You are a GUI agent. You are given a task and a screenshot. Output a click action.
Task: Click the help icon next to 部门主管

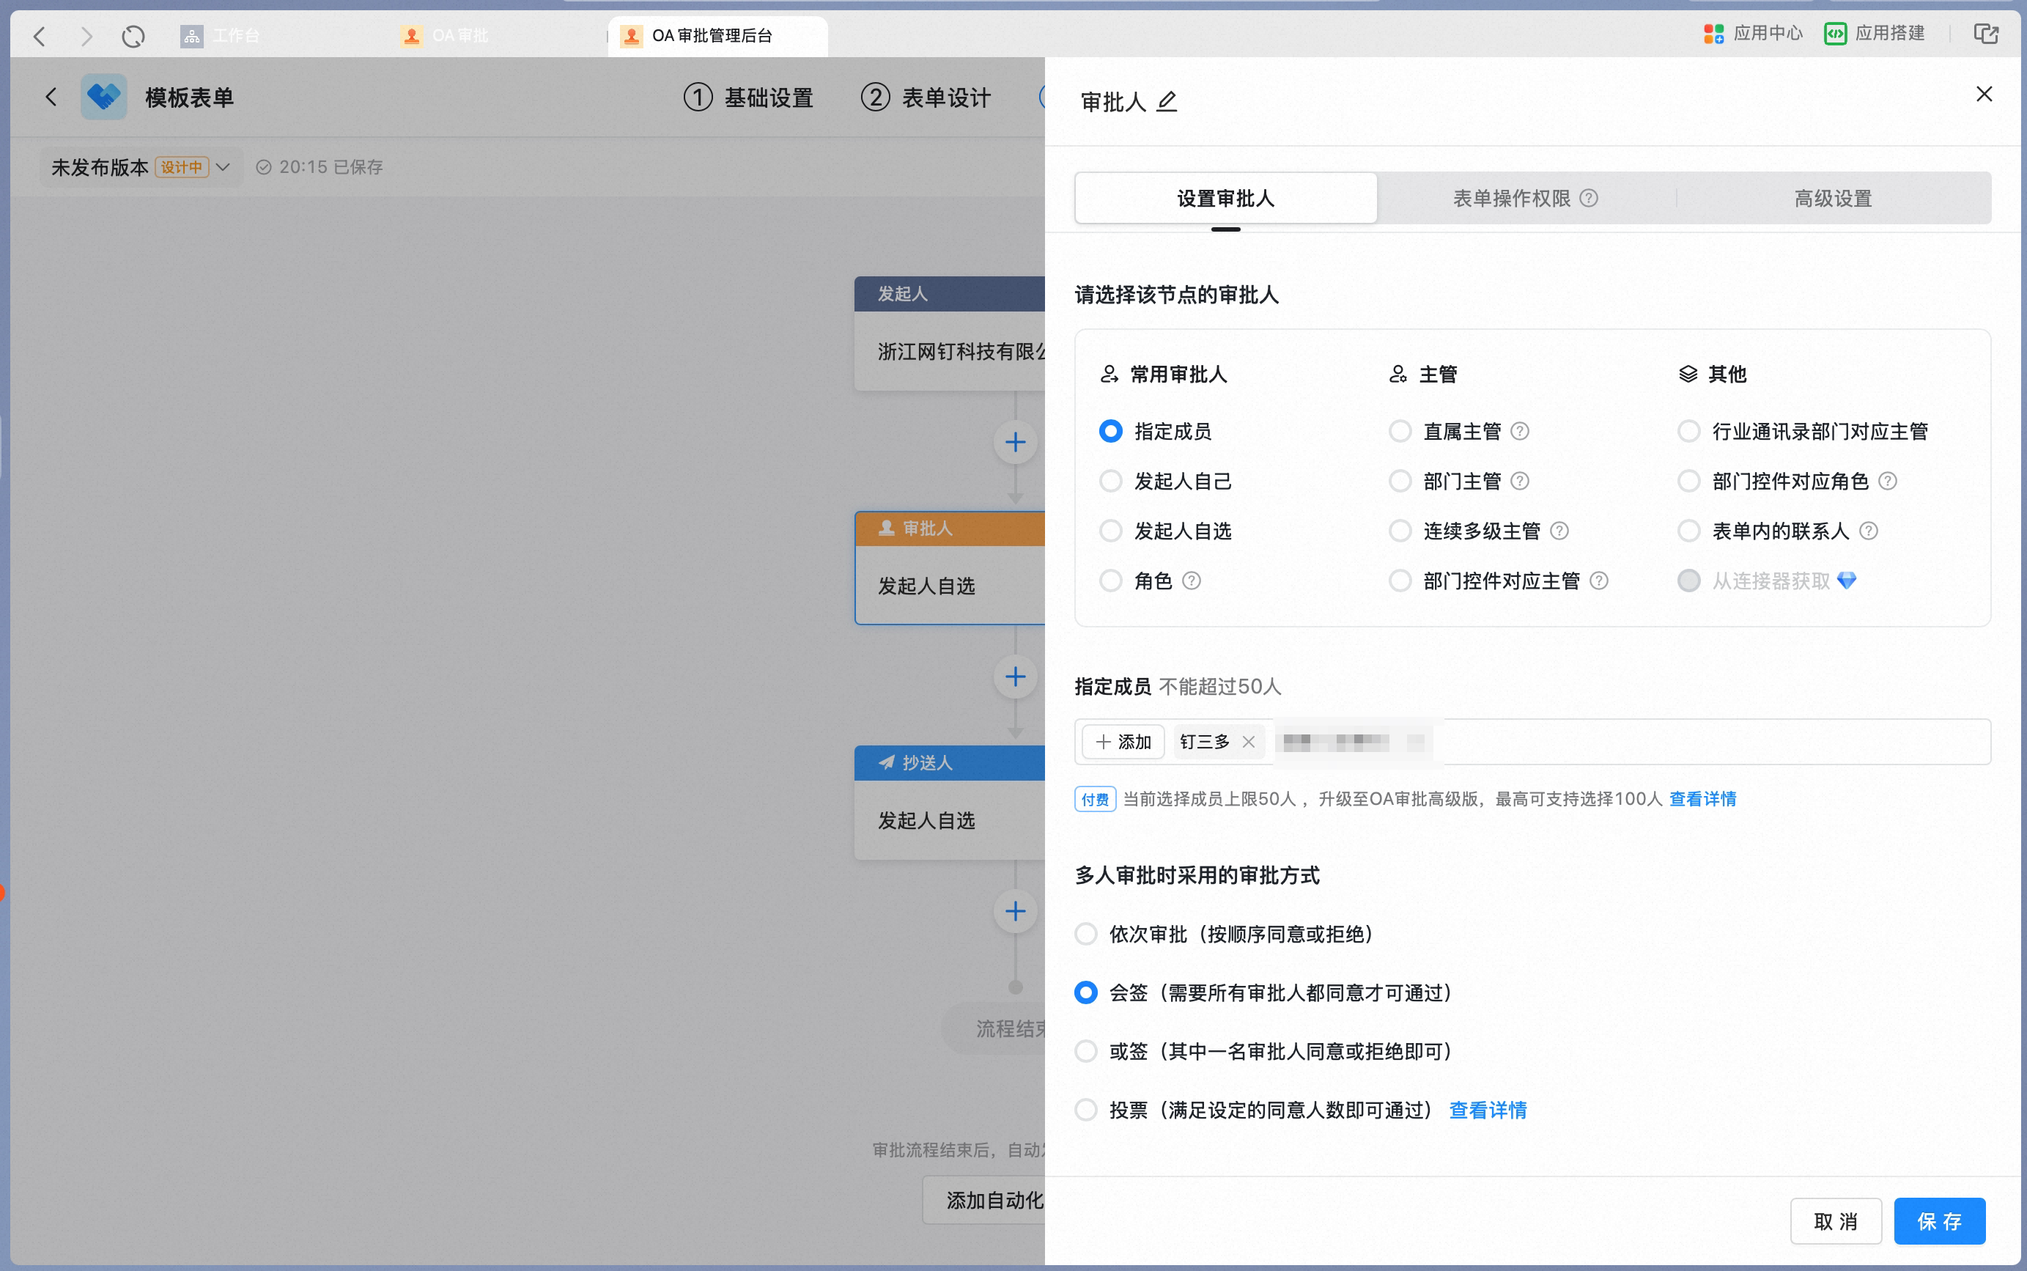1519,481
